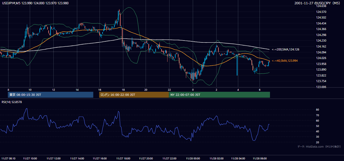
Task: Click hour label 10 under the price chart
Action: point(30,90)
